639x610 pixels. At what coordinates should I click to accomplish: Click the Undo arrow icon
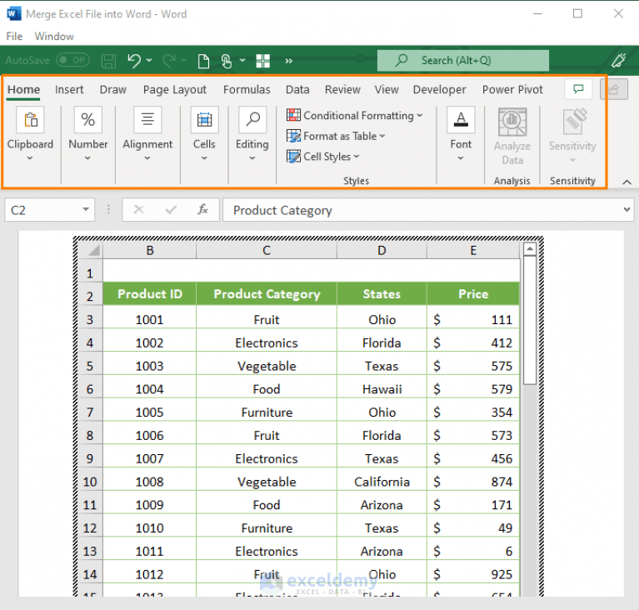(134, 61)
